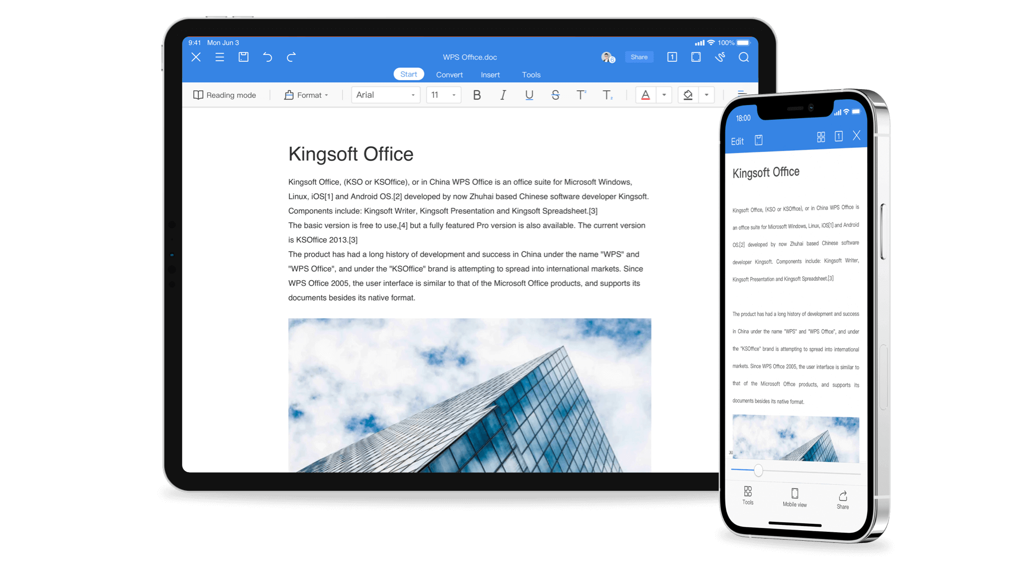Click the font color picker icon

645,94
